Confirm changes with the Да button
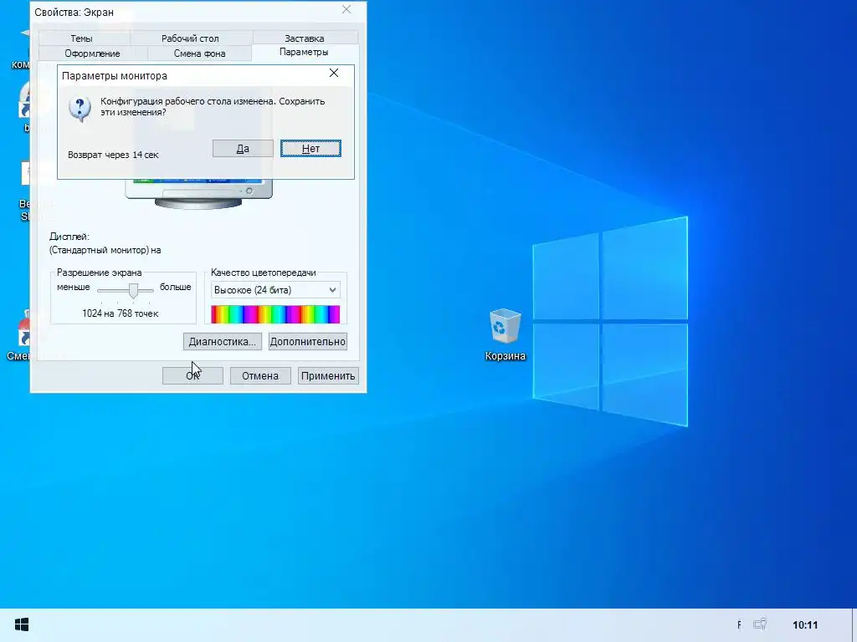This screenshot has width=857, height=642. [x=243, y=149]
